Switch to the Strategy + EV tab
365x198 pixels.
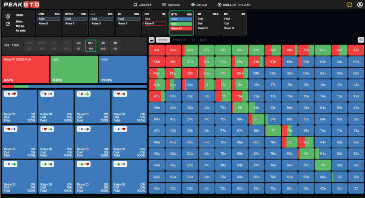click(x=180, y=40)
